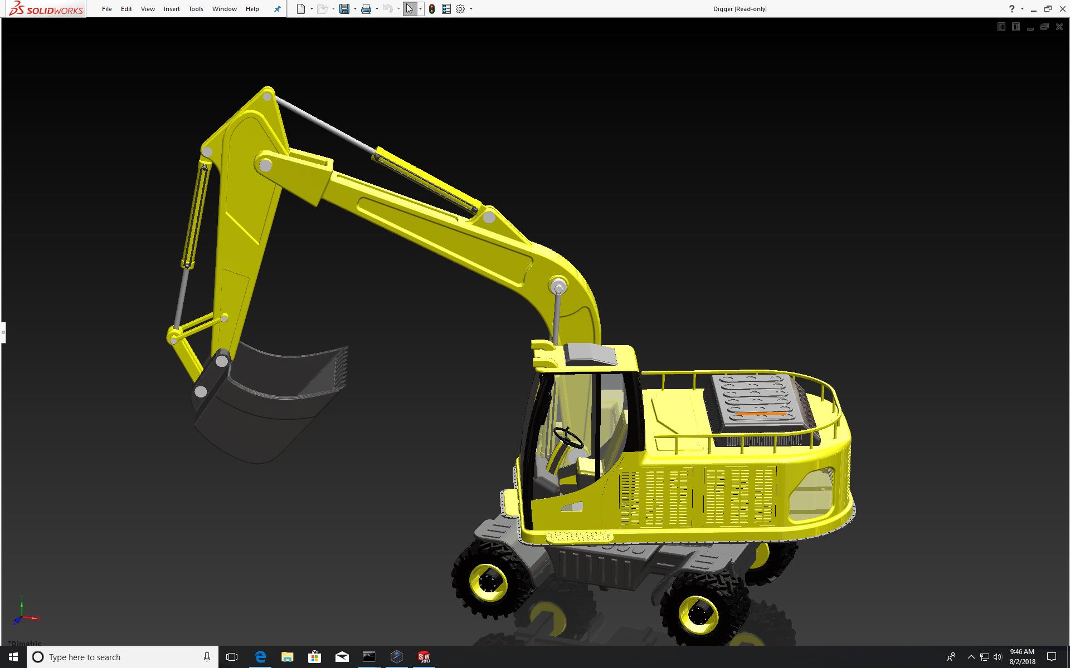This screenshot has height=668, width=1070.
Task: Click the Windows search box
Action: [123, 657]
